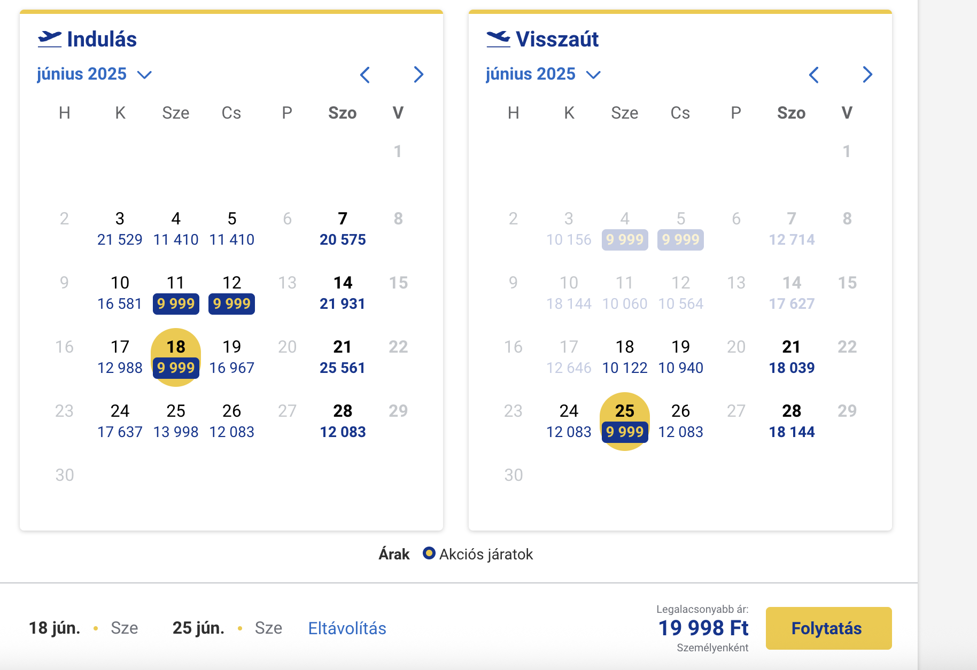Image resolution: width=977 pixels, height=670 pixels.
Task: Select departure date 11 with 9 999 fare
Action: (x=176, y=293)
